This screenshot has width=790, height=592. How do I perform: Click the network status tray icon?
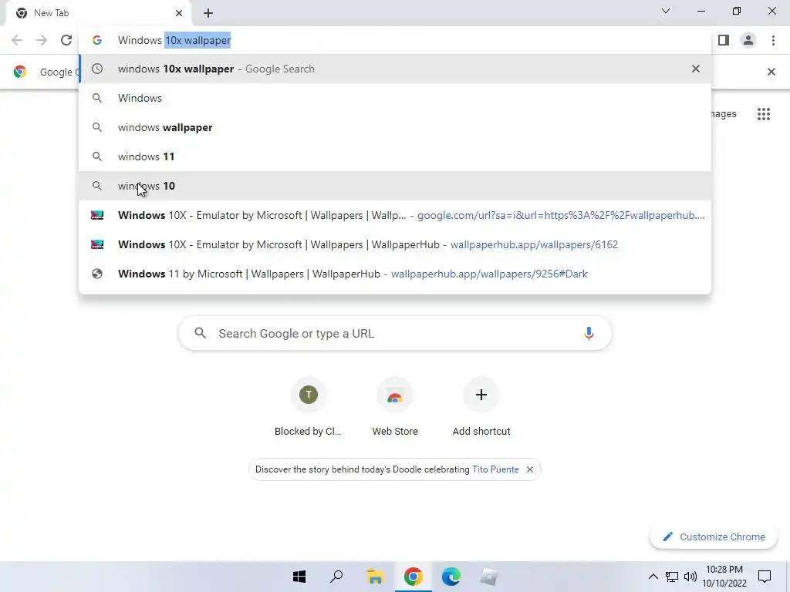point(672,577)
